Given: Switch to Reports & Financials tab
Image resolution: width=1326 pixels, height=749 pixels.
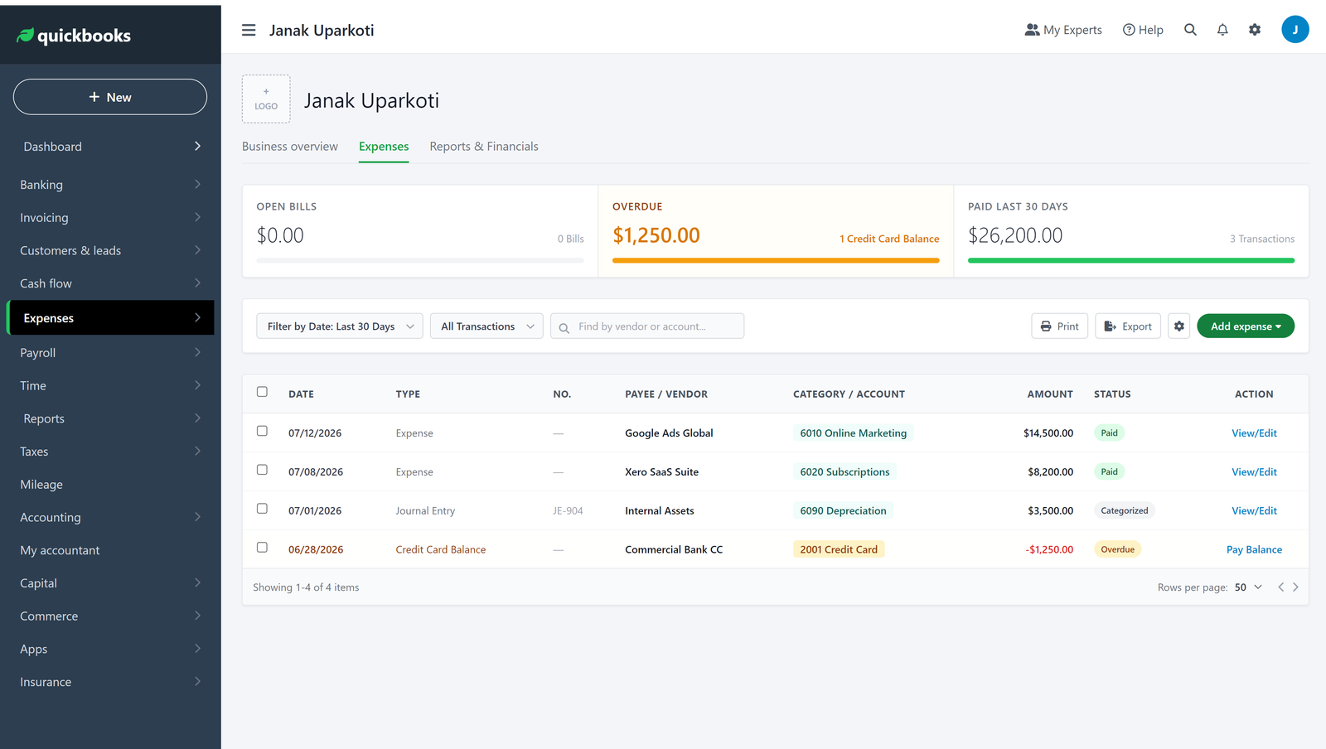Looking at the screenshot, I should click(x=484, y=147).
